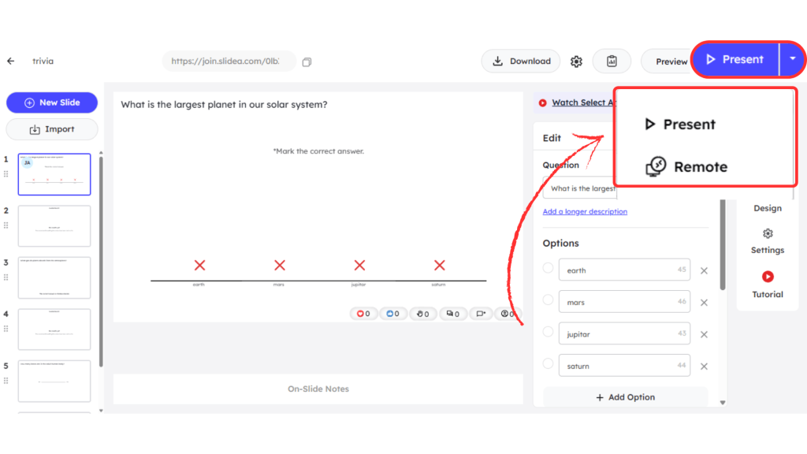Viewport: 807px width, 454px height.
Task: Select the mars answer radio button
Action: tap(548, 302)
